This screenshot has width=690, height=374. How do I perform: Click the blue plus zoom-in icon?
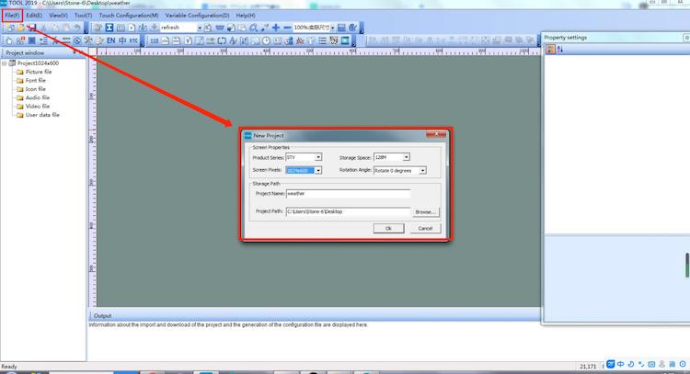[x=275, y=28]
